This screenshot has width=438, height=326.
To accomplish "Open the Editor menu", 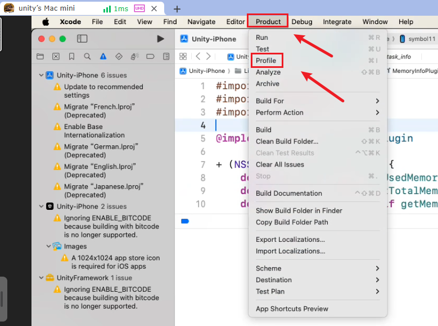I will click(x=236, y=22).
